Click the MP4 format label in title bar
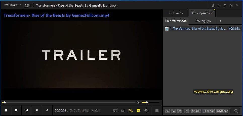The width and height of the screenshot is (243, 116). (28, 6)
